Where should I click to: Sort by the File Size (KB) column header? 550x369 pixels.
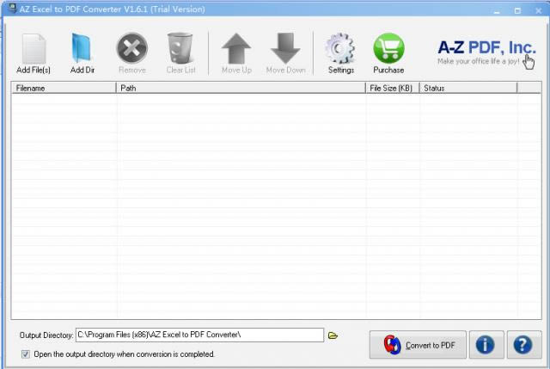(x=393, y=88)
